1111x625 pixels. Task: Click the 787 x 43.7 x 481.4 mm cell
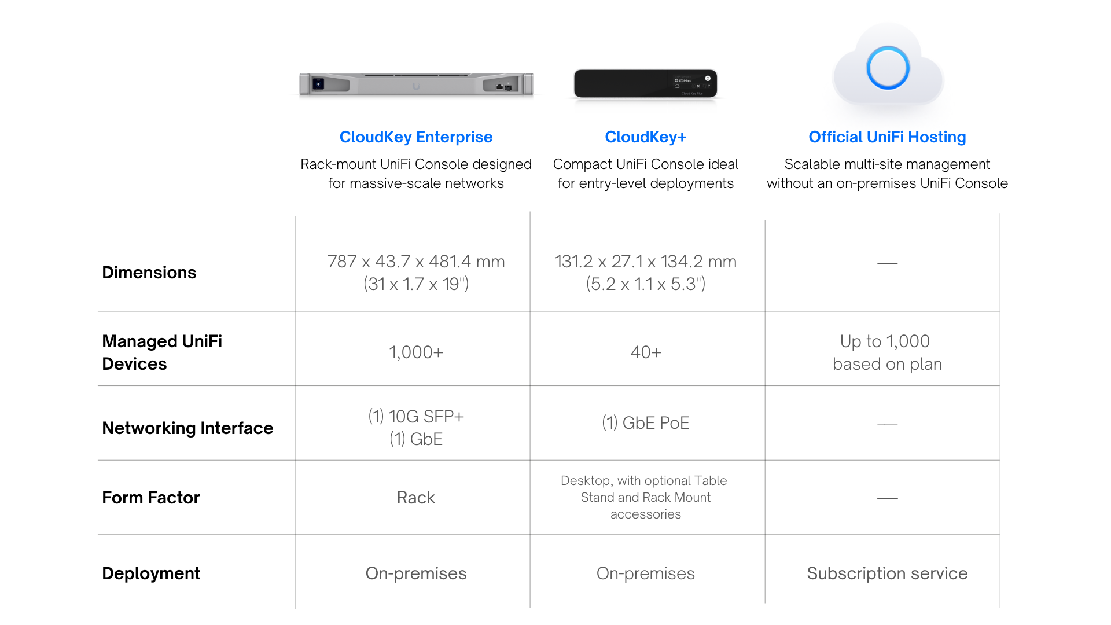(x=416, y=273)
